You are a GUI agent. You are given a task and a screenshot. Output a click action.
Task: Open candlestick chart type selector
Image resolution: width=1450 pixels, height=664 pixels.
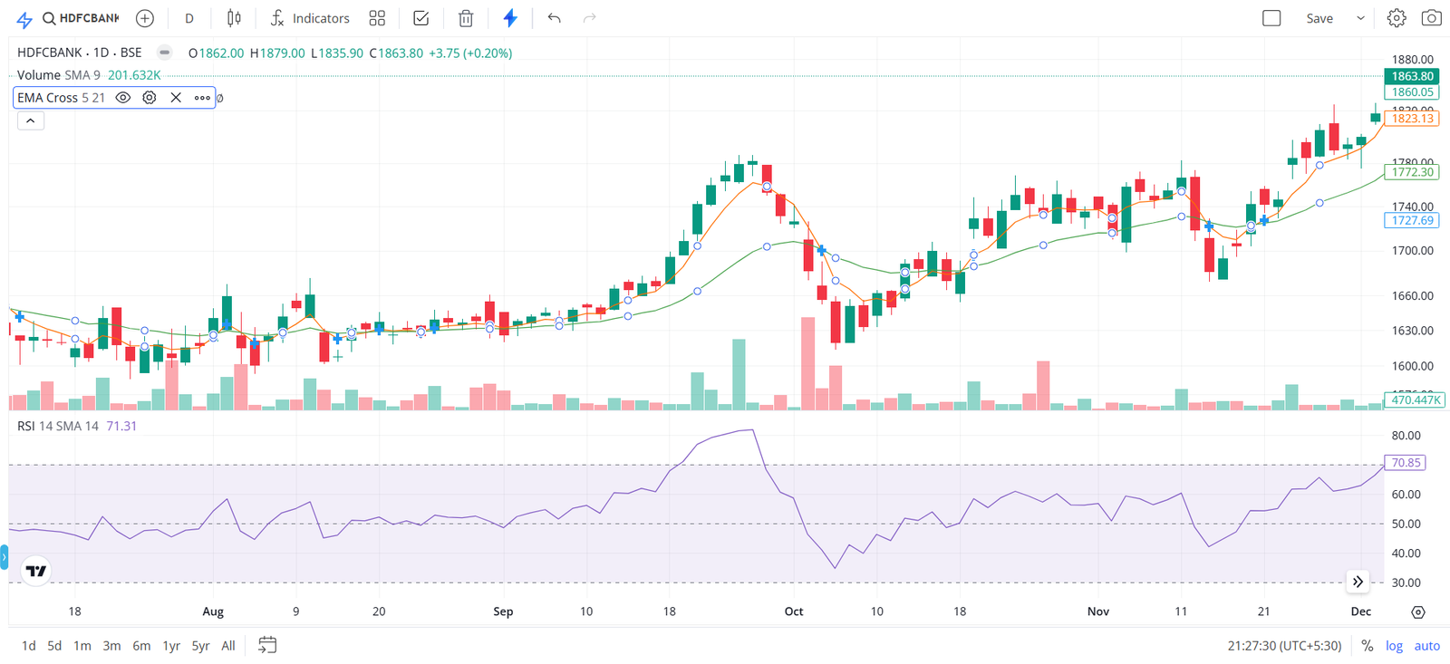pos(234,18)
